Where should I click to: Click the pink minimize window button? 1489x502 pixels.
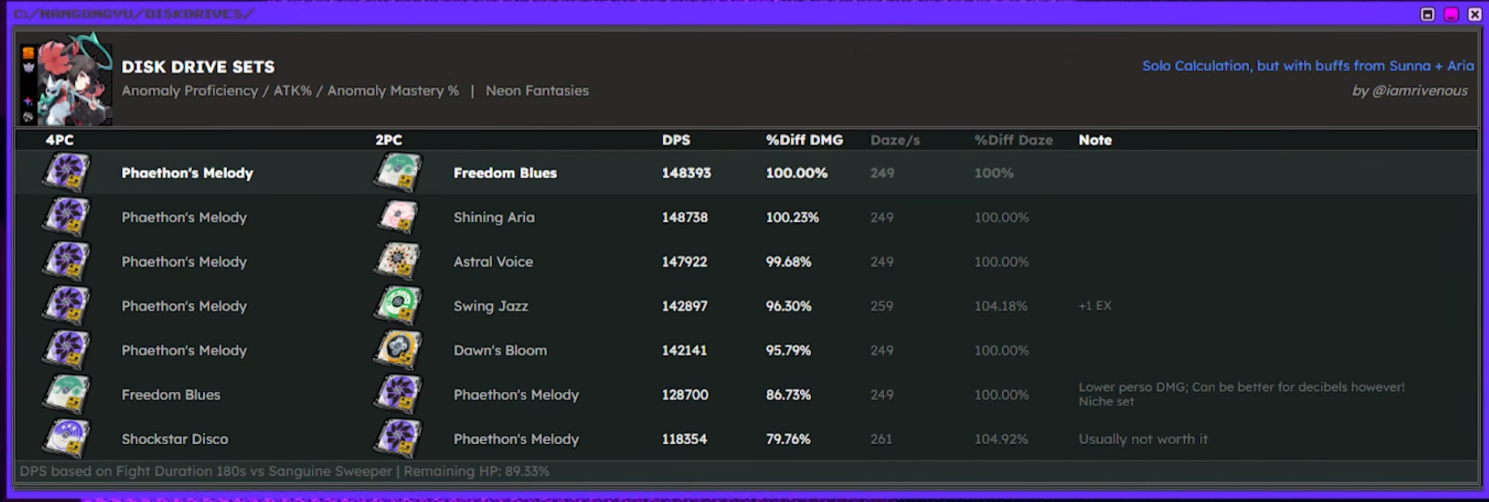tap(1451, 14)
